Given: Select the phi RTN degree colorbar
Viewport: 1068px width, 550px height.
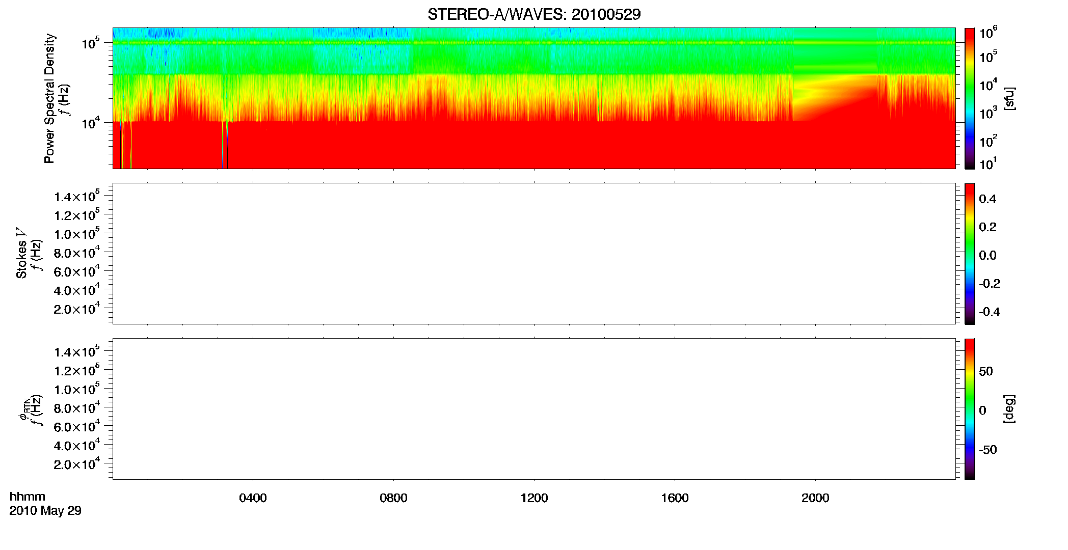Looking at the screenshot, I should click(x=970, y=409).
